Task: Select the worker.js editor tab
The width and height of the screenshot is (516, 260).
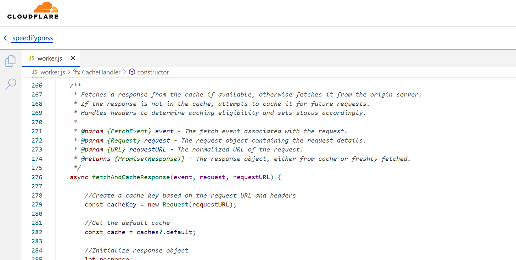Action: point(51,58)
